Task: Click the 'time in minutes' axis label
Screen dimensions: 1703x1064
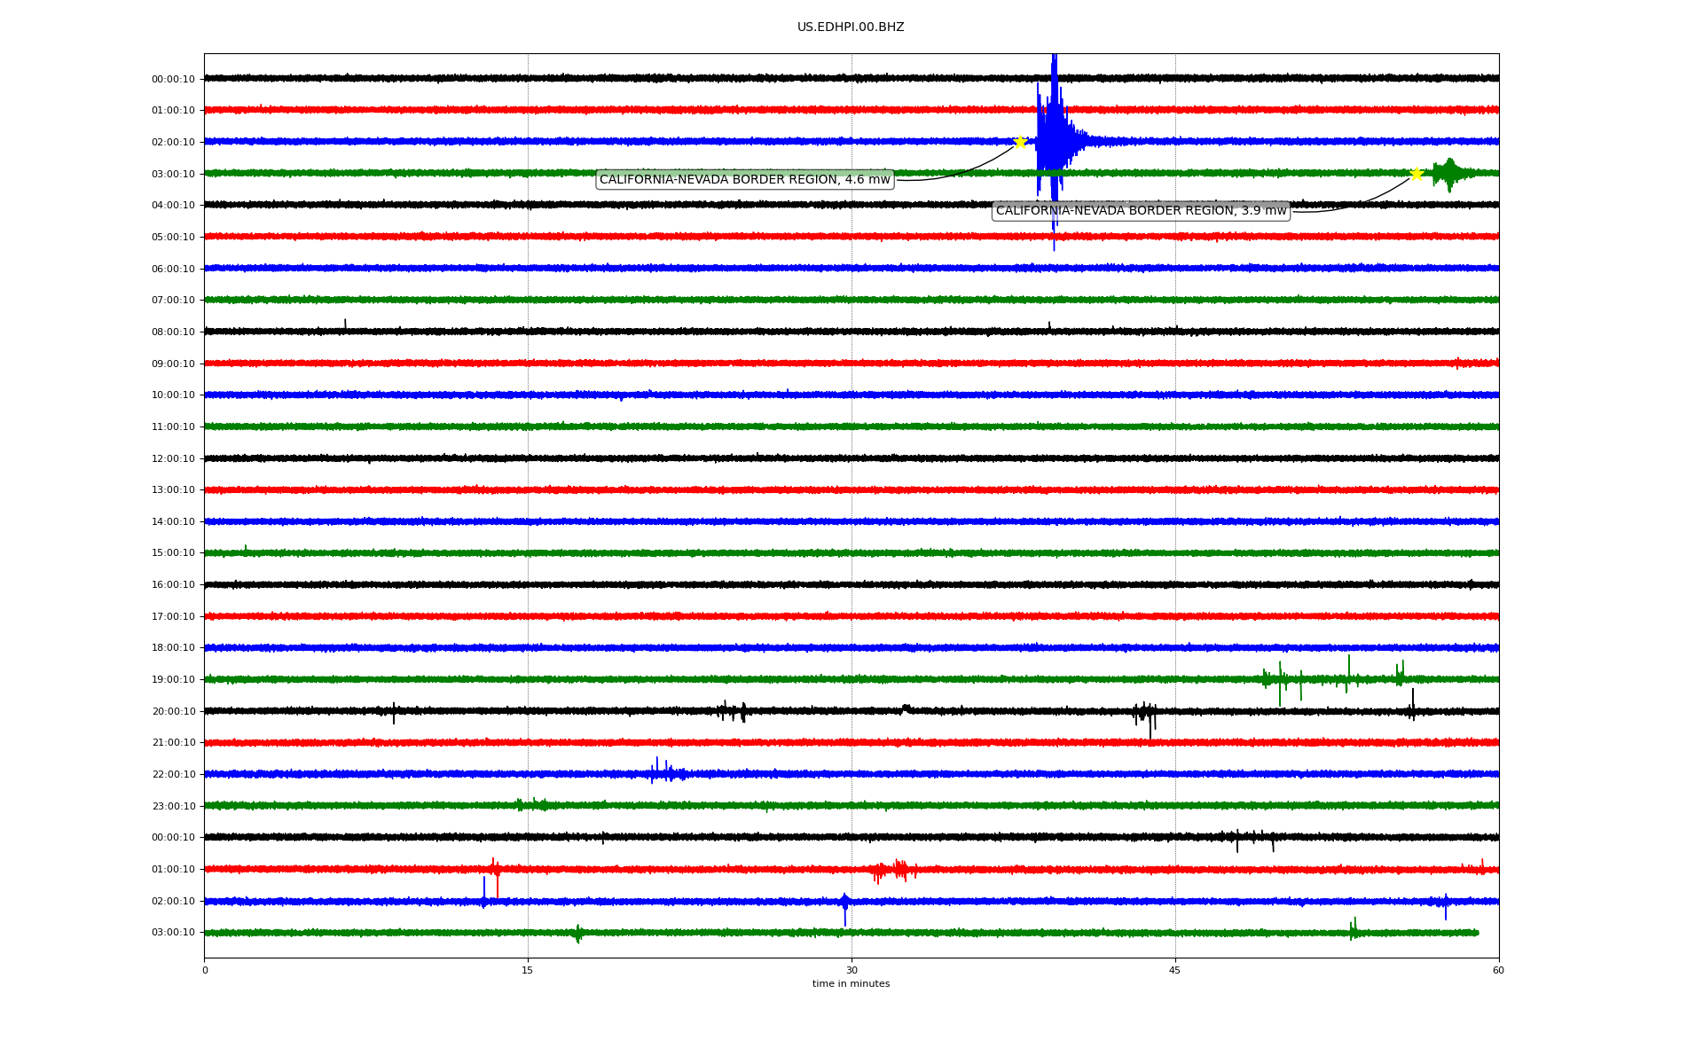Action: [x=851, y=984]
